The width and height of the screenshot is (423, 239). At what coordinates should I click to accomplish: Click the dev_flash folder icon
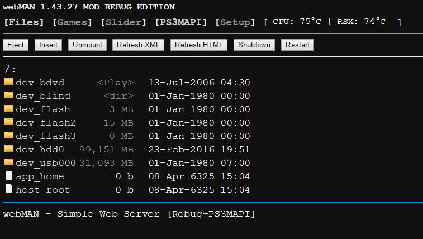[9, 108]
